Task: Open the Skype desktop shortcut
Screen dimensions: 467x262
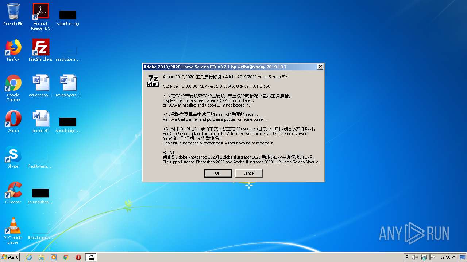Action: 13,157
